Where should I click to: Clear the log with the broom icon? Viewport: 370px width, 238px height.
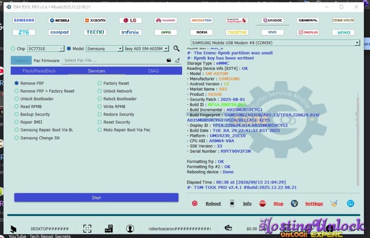(x=334, y=203)
